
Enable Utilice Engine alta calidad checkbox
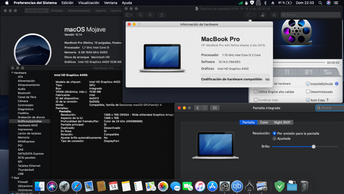[256, 92]
